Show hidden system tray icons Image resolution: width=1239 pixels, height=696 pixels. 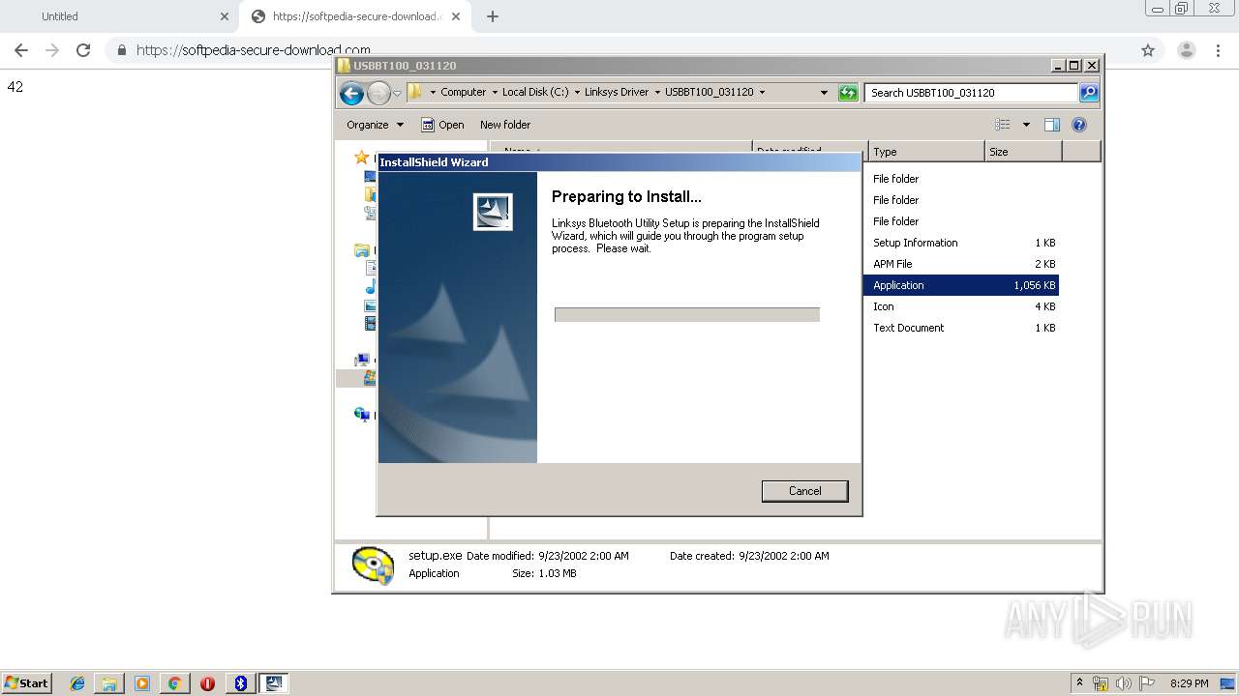coord(1080,682)
